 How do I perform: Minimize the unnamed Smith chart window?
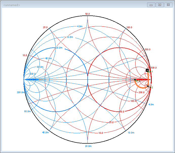click(151, 5)
